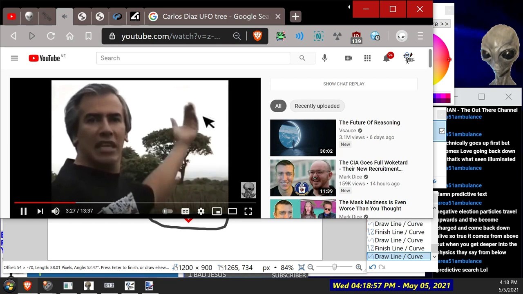Click the YouTube Search field

coord(193,58)
